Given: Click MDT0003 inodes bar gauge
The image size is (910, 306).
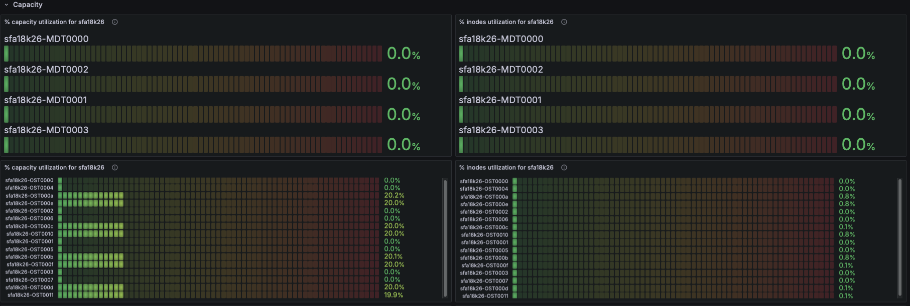Looking at the screenshot, I should (x=647, y=145).
